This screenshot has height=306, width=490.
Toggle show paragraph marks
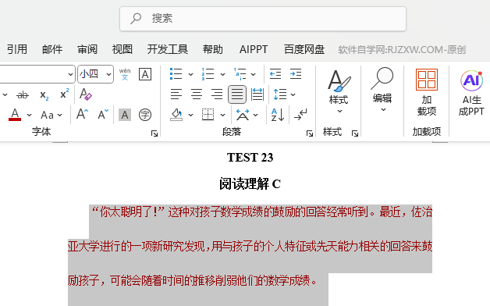pos(300,115)
